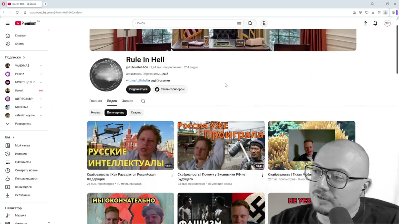Open the ileowin live channel
Viewport: 399px width, 224px height.
pos(20,91)
